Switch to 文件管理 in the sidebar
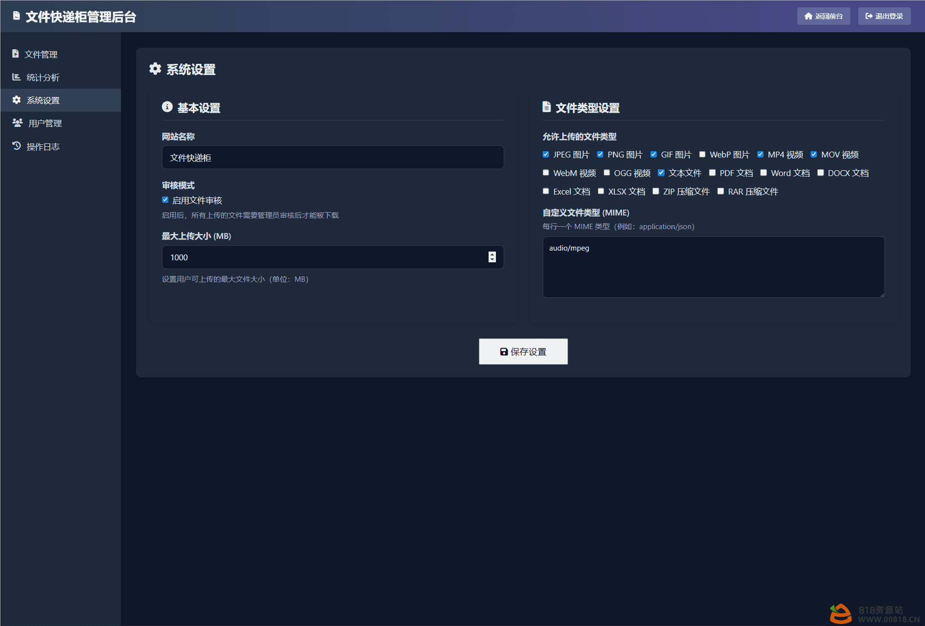925x626 pixels. tap(41, 54)
